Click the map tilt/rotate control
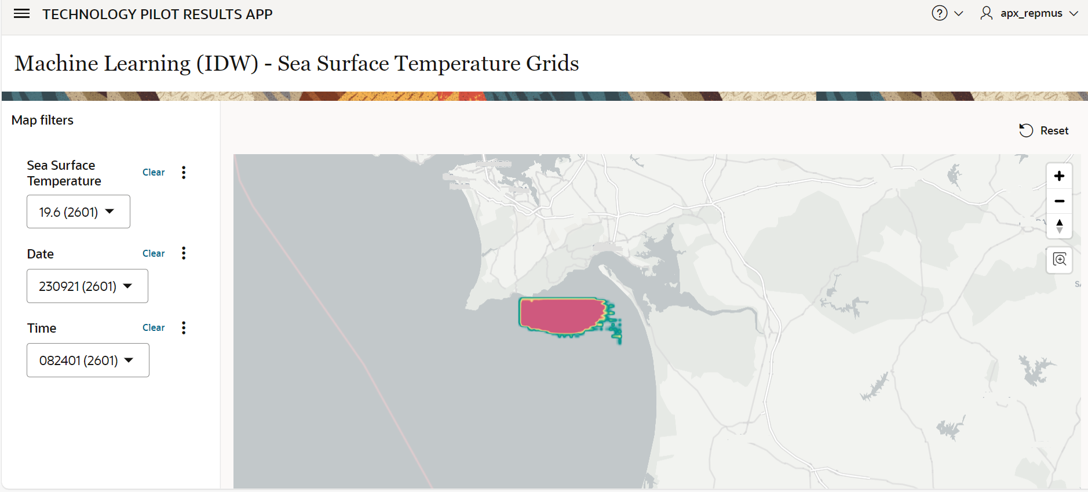Image resolution: width=1088 pixels, height=492 pixels. pyautogui.click(x=1060, y=227)
